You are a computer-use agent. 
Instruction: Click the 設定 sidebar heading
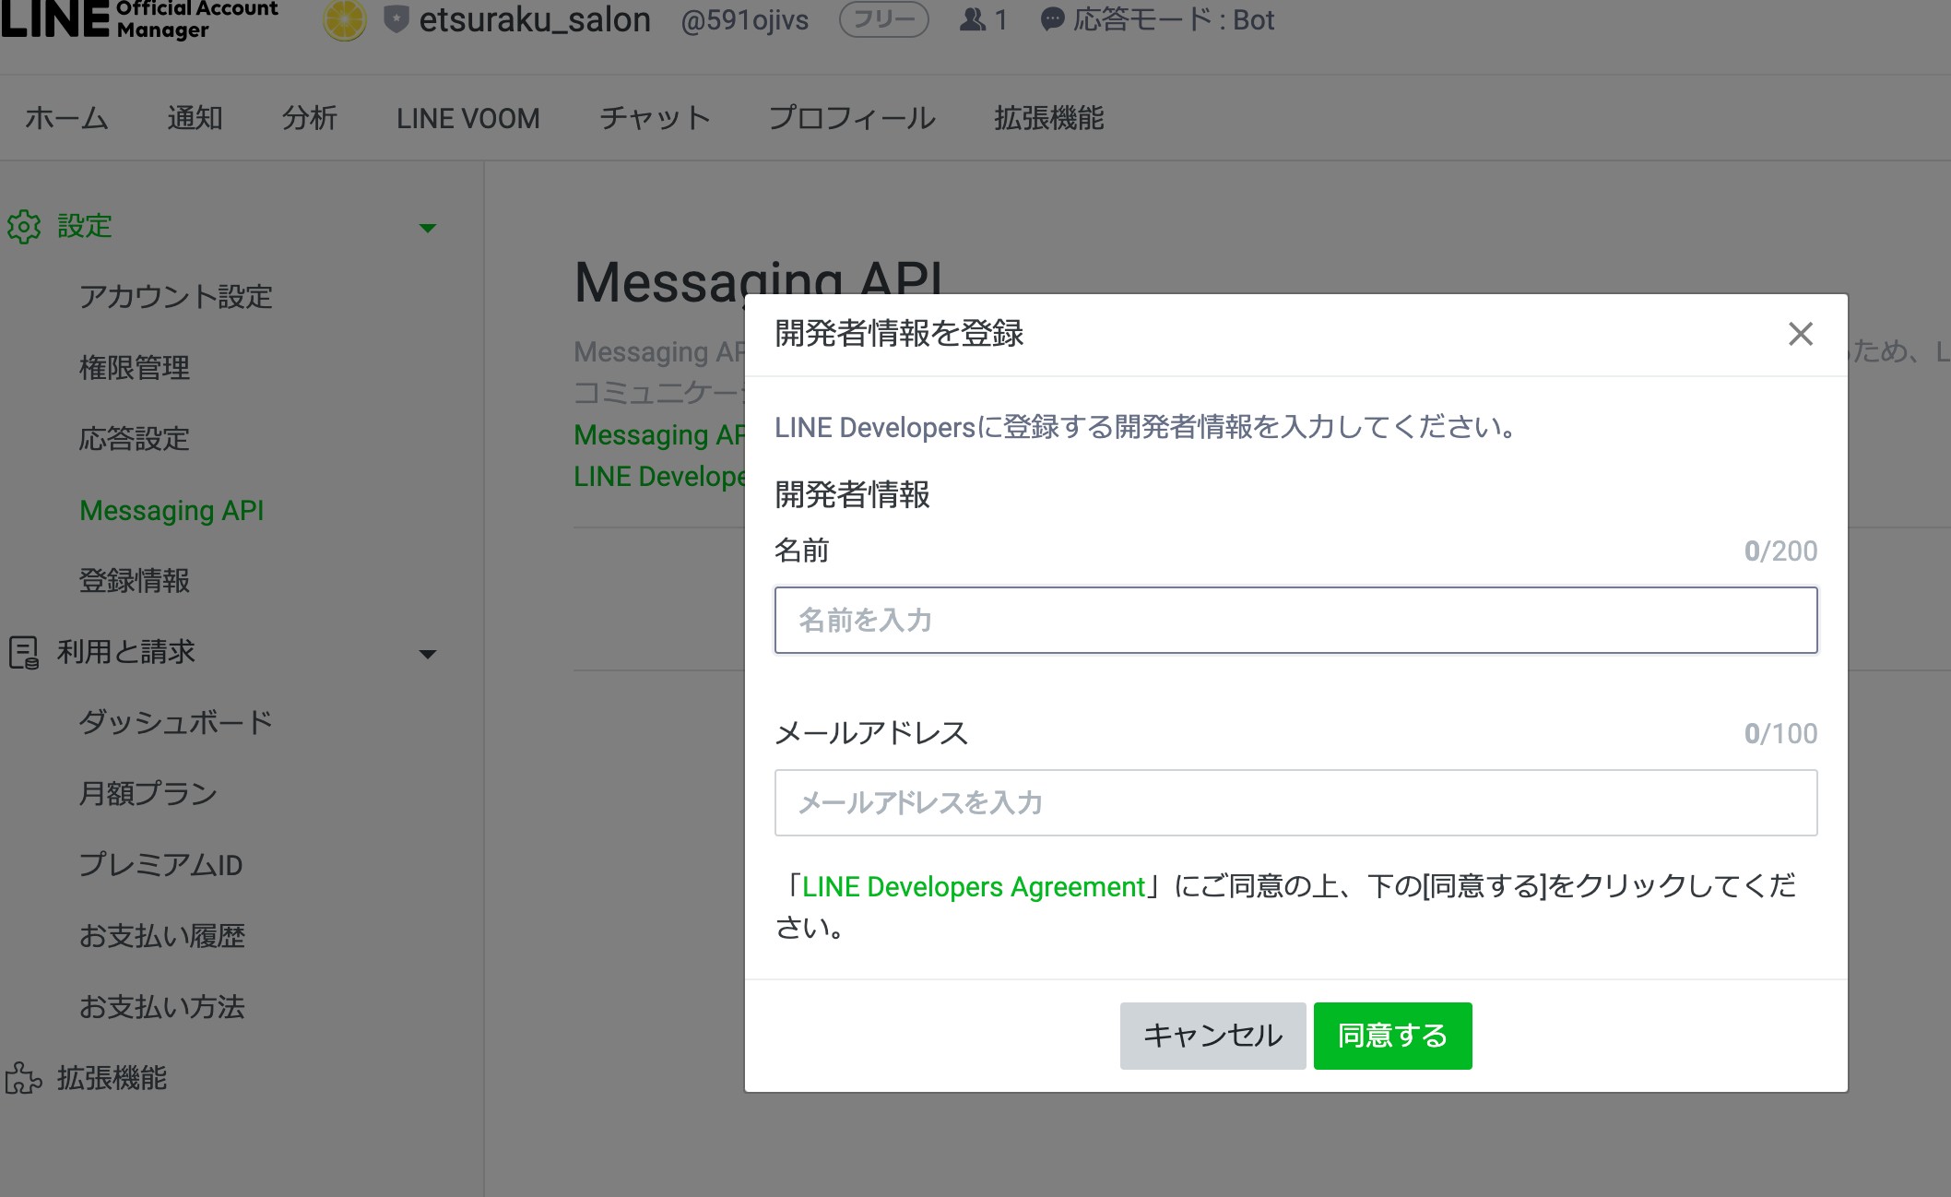pos(85,226)
